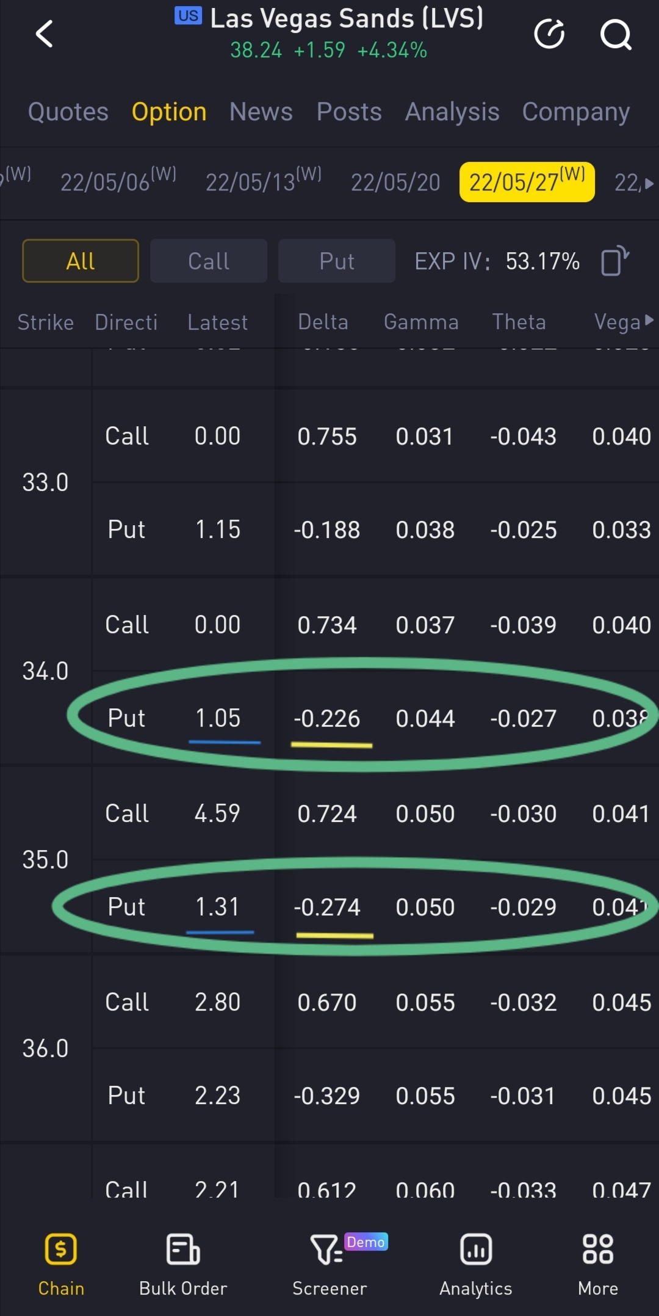Show only Call options
The image size is (659, 1316).
[x=209, y=261]
